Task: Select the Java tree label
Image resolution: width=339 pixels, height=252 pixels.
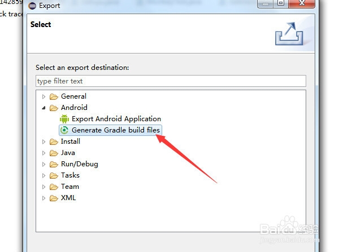Action: point(68,153)
